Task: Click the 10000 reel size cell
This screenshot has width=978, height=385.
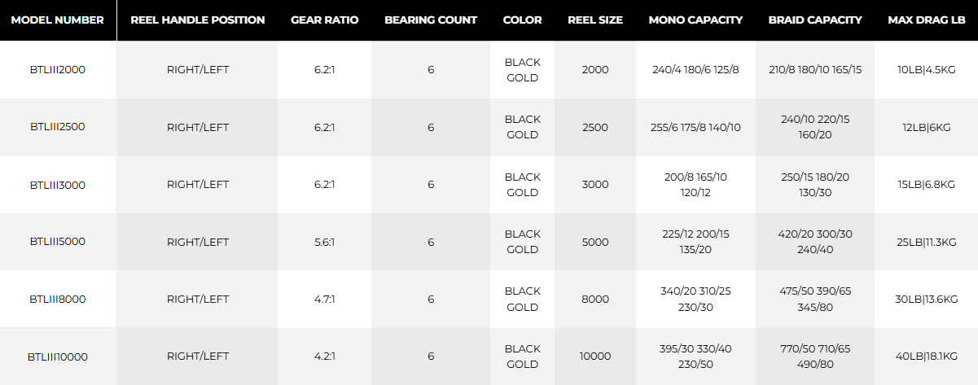Action: point(595,357)
